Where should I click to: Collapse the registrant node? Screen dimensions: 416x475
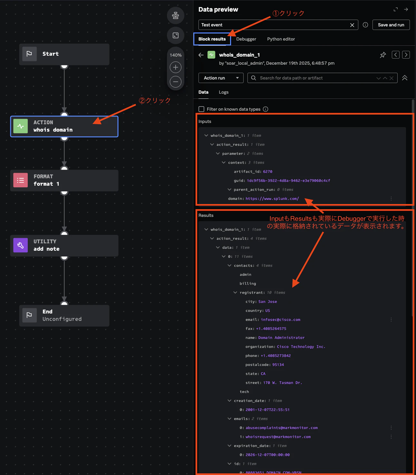pos(235,293)
